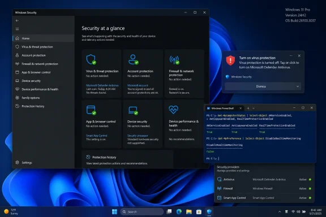Click the red warning shield in notification
Screen dimensions: 326x217
(x=230, y=60)
